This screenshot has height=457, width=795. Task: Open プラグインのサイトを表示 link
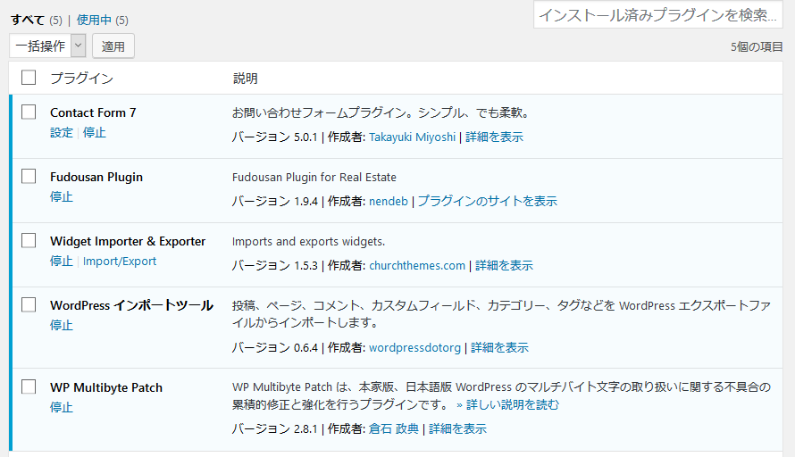click(487, 201)
